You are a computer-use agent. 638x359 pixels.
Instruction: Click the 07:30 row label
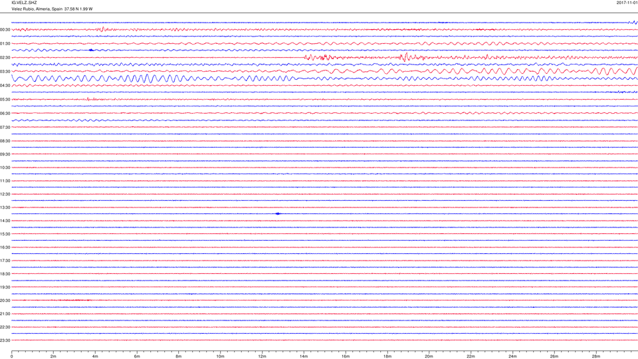[x=5, y=128]
